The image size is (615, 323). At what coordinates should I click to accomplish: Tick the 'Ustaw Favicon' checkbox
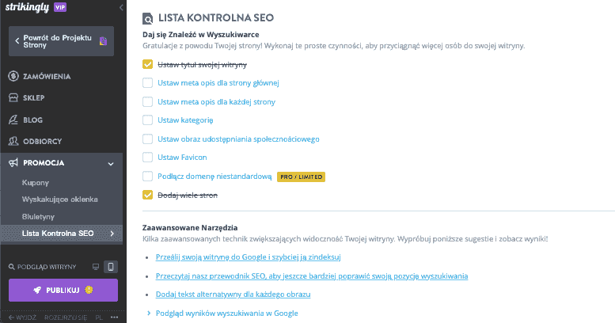(x=147, y=158)
